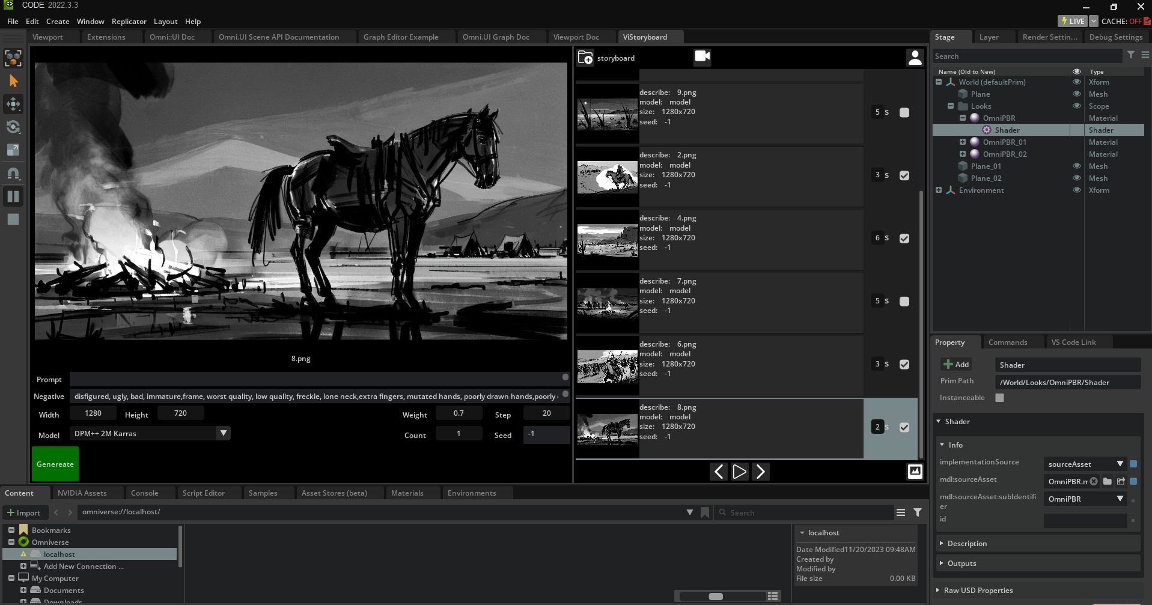Activate the move tool in left toolbar
Screen dimensions: 1152x605
13,104
